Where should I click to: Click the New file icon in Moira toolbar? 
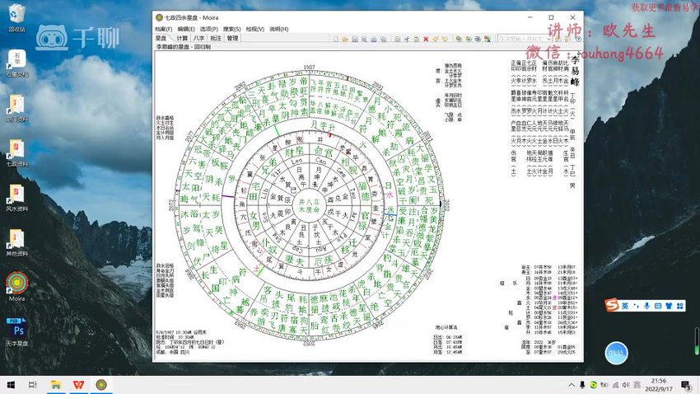click(x=336, y=39)
